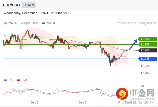
Task: Click the 9MA legend label
Action: pos(25,80)
